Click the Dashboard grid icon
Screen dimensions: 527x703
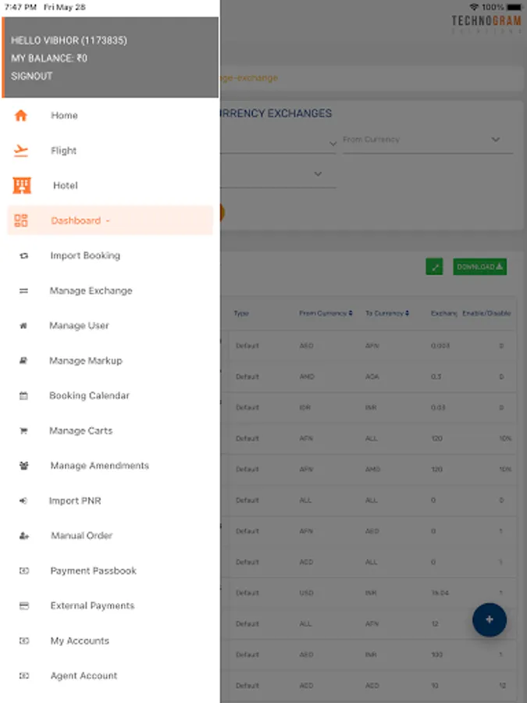[20, 220]
